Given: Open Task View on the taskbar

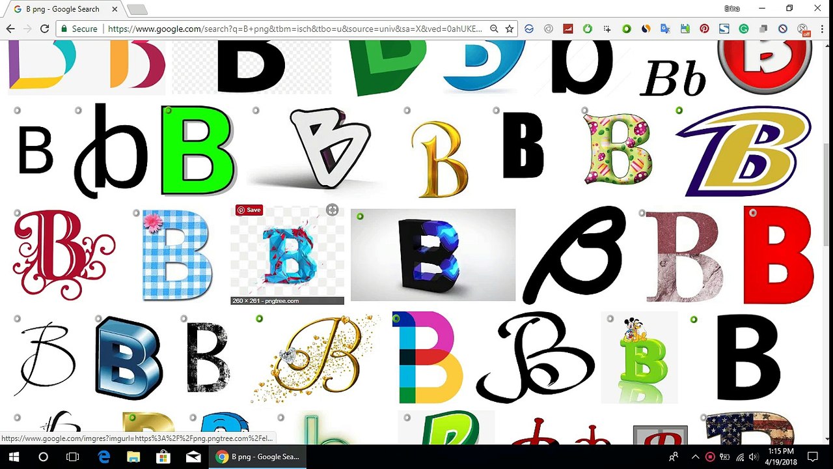Looking at the screenshot, I should pyautogui.click(x=73, y=457).
